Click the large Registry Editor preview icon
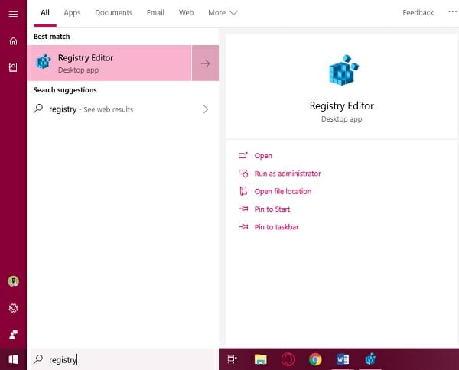This screenshot has height=370, width=459. [x=343, y=70]
